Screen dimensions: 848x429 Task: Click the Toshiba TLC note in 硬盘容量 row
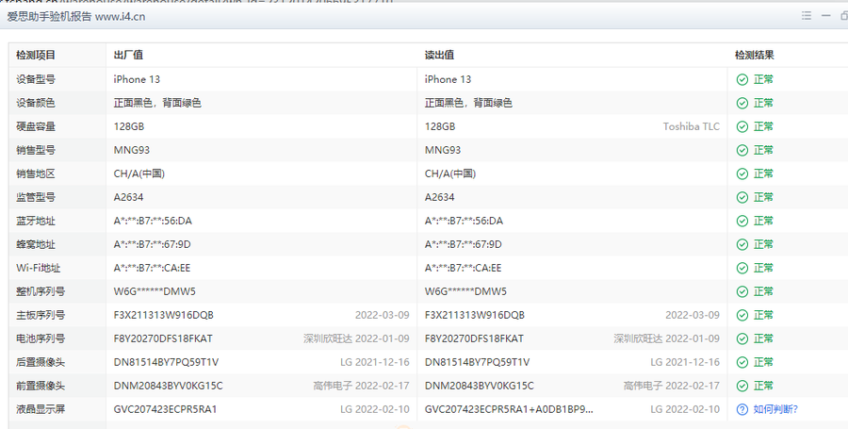692,126
